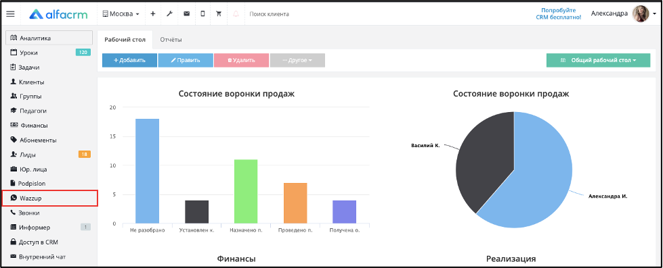The width and height of the screenshot is (663, 268).
Task: Click the mobile phone icon
Action: 202,14
